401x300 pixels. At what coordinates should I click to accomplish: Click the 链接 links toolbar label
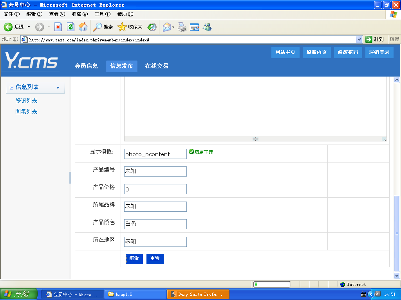pos(394,39)
